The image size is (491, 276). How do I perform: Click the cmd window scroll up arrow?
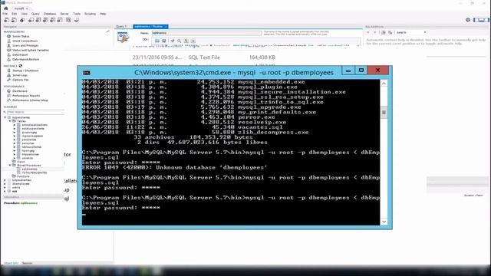[384, 84]
